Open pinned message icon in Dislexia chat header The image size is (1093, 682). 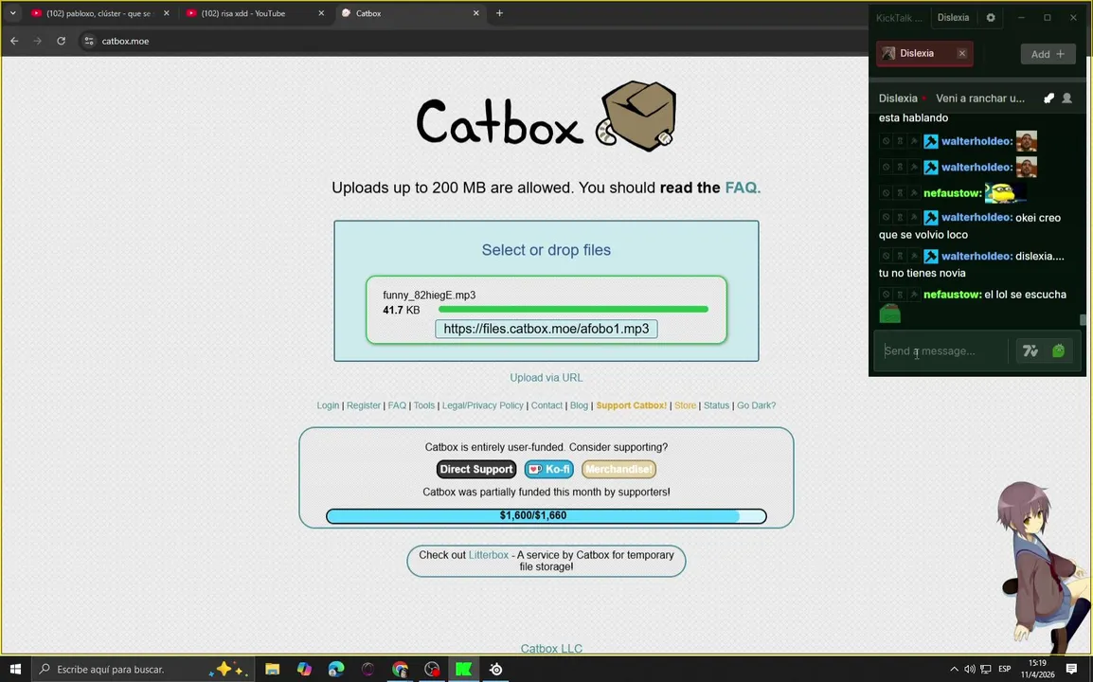[1048, 99]
